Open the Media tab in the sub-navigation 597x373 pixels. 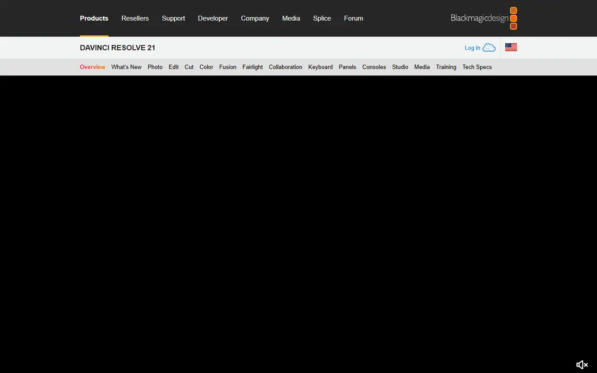422,67
